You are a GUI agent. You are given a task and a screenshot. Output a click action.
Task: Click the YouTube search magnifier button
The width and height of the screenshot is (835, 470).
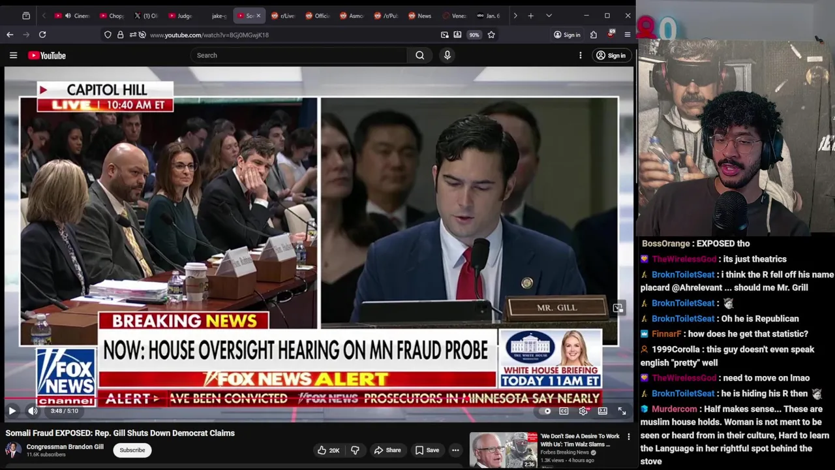point(420,55)
